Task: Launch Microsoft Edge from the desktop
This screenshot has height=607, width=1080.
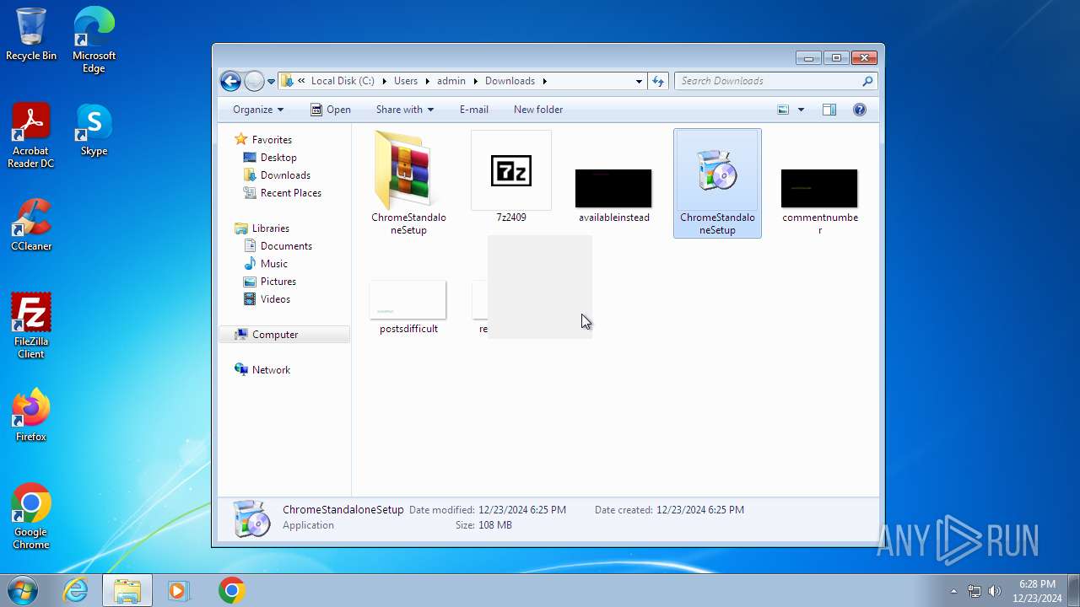Action: click(x=94, y=40)
